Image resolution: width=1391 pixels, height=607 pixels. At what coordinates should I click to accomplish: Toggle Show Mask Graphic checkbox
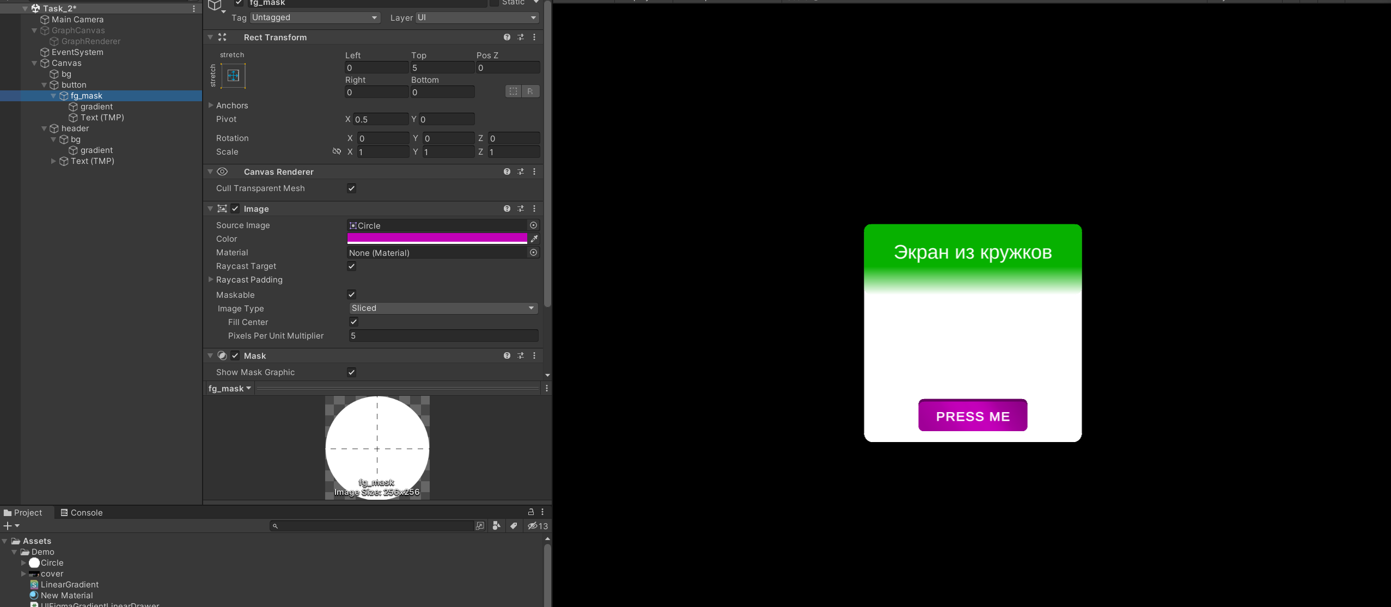[350, 372]
